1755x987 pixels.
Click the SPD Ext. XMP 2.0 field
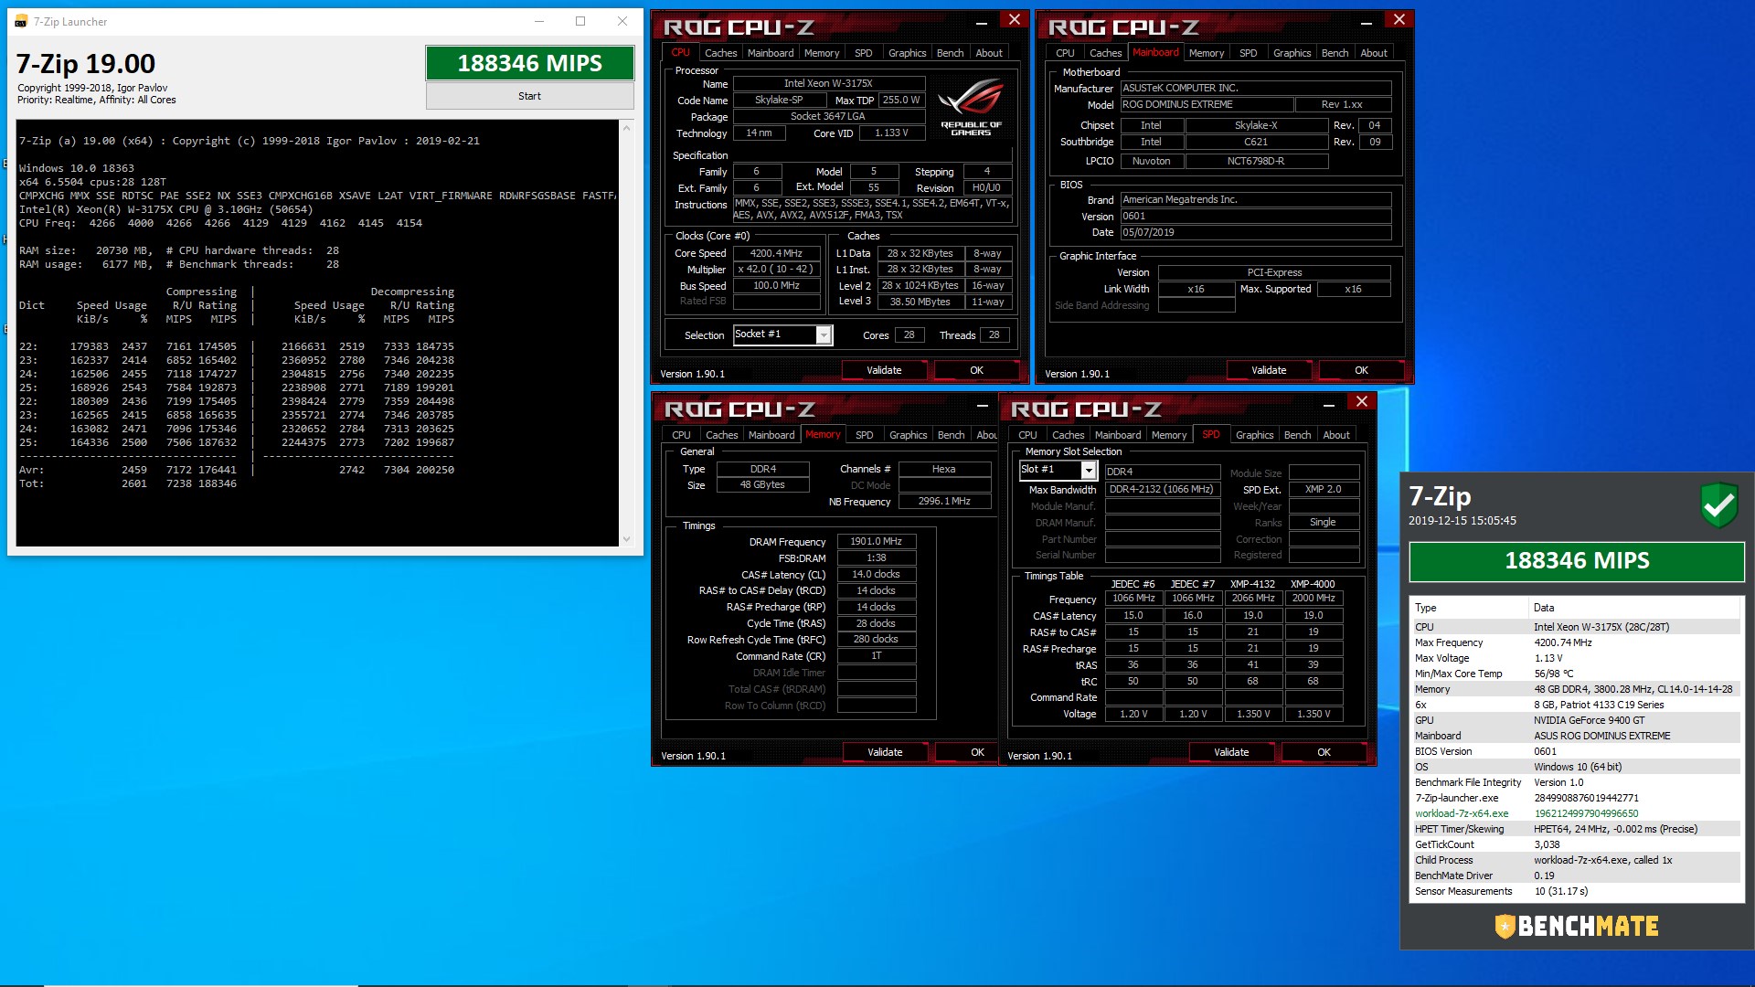point(1323,489)
